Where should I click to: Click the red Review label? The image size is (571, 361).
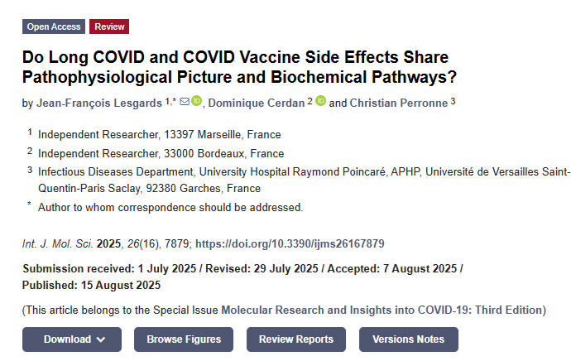pos(109,26)
